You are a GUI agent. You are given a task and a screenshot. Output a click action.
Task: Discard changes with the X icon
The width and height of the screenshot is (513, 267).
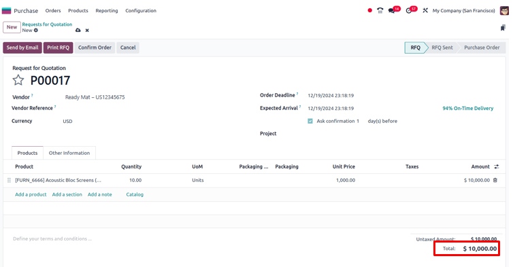pos(87,31)
